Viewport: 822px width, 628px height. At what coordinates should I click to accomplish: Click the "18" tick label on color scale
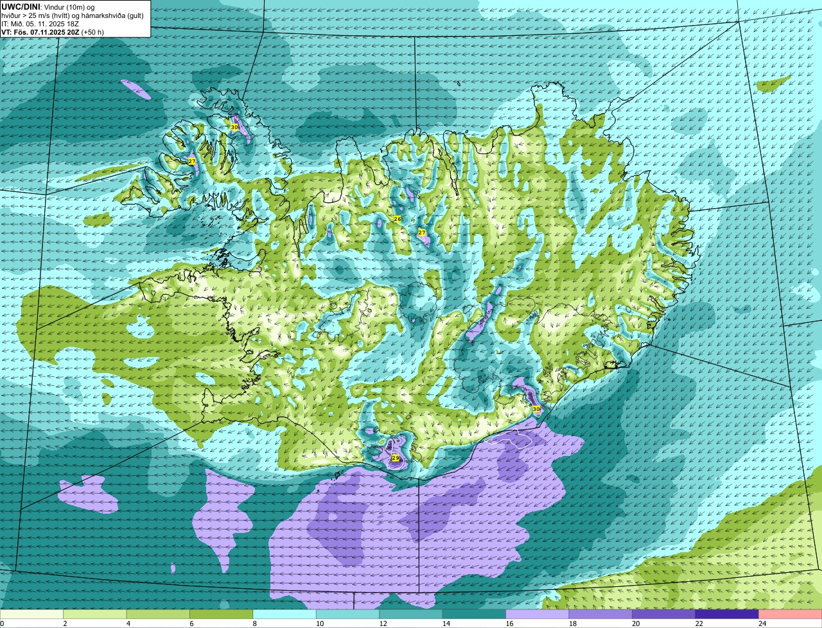[572, 624]
